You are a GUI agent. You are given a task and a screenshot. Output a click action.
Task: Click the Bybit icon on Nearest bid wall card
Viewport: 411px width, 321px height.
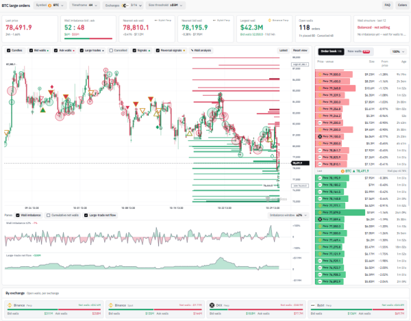[x=214, y=21]
